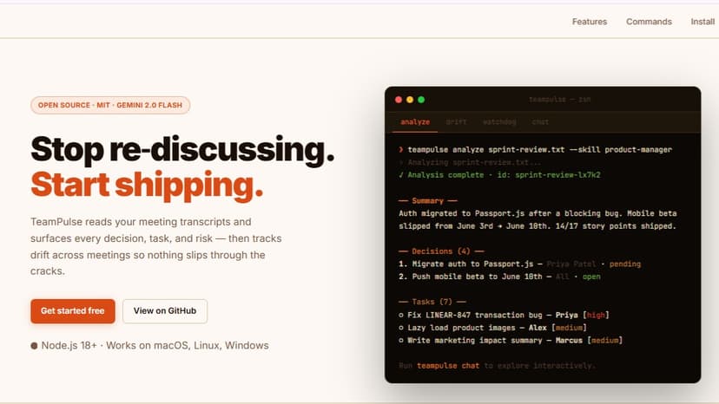Click the 'Decisions (4)' section header

pos(440,251)
